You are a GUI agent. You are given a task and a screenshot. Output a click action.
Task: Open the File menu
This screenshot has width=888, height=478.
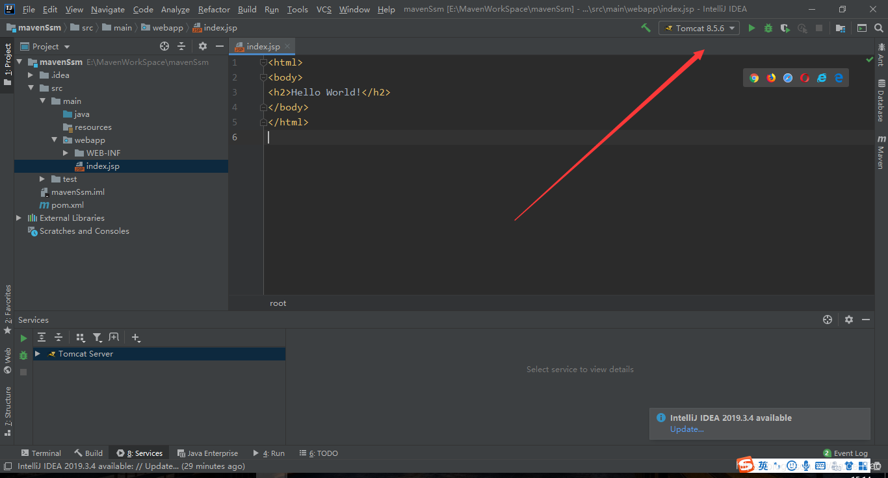(x=29, y=9)
